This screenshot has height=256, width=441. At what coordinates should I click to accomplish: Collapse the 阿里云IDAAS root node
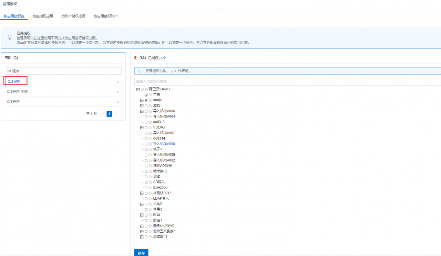[138, 89]
